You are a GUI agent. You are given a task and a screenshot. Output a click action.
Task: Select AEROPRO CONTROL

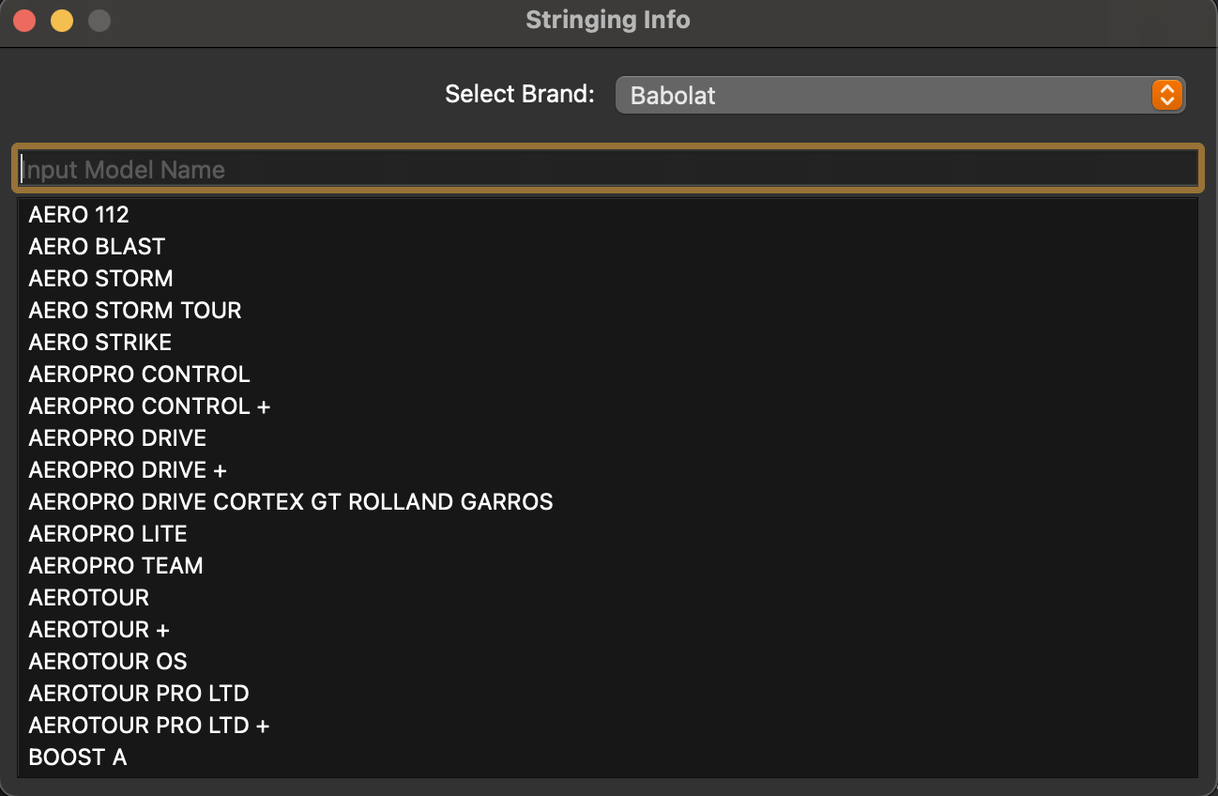[x=139, y=374]
